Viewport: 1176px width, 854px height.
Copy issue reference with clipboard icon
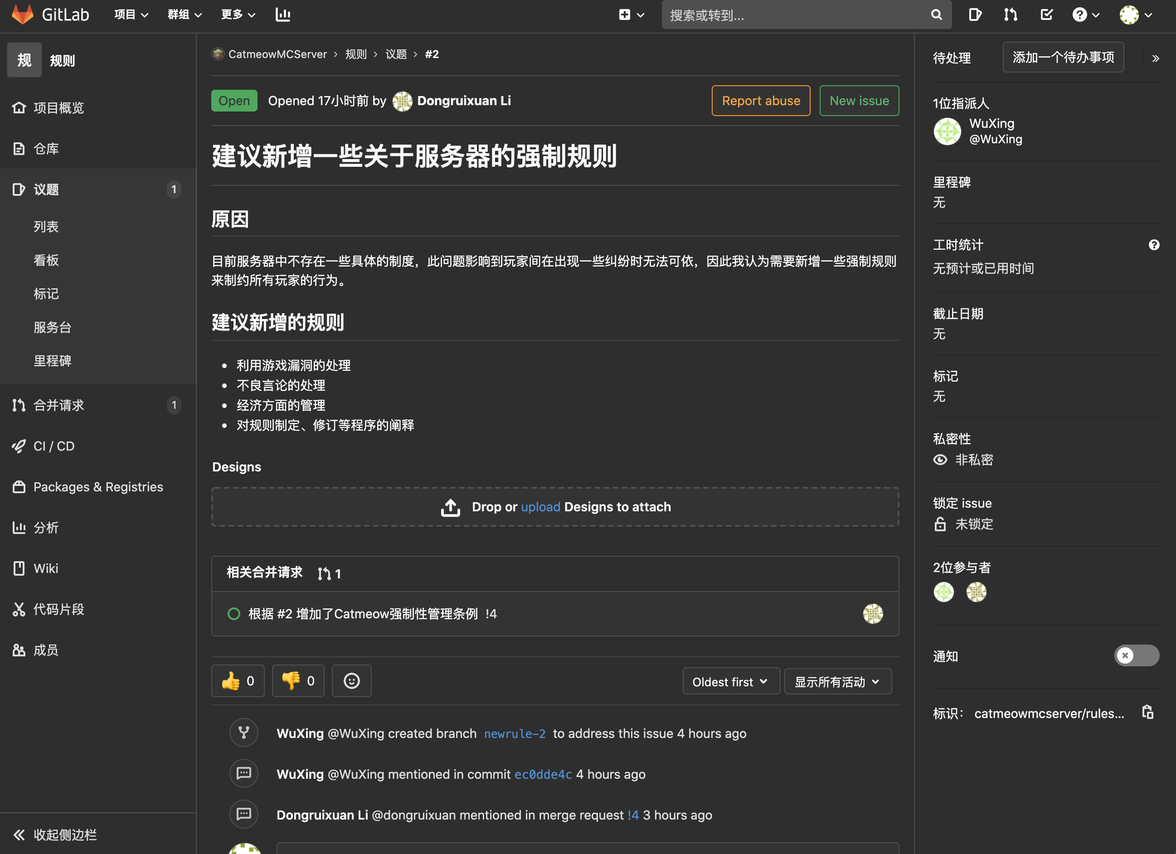1147,713
